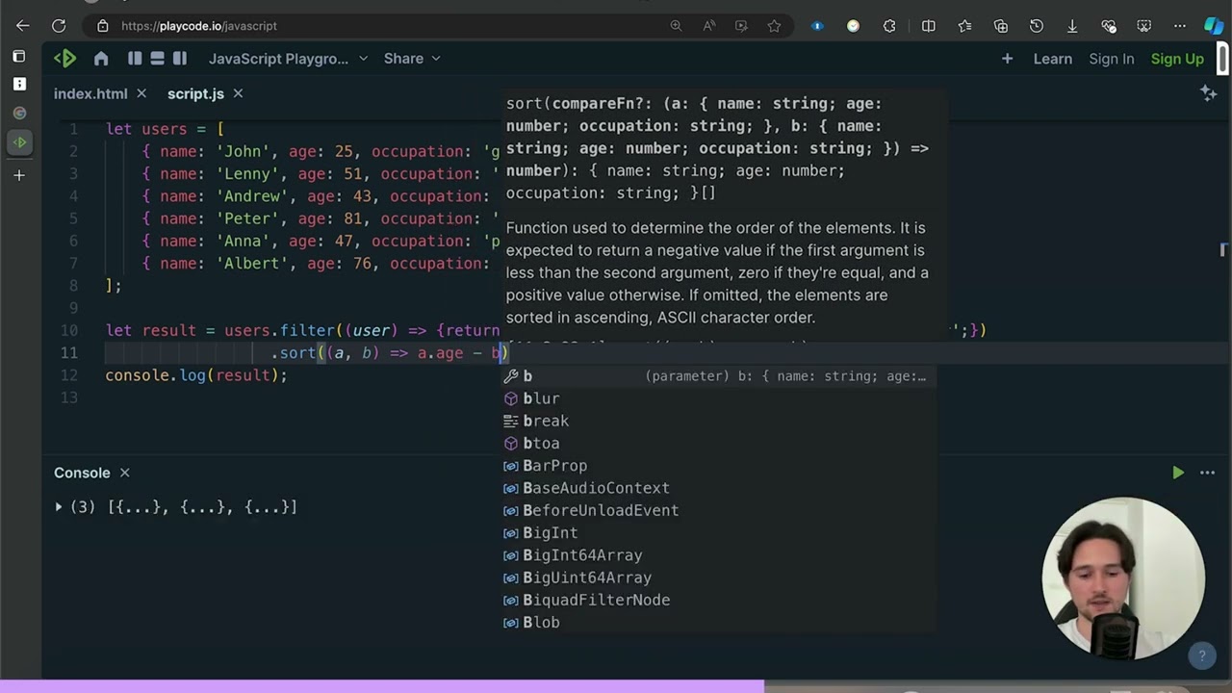
Task: Click the Sign In link
Action: tap(1112, 59)
